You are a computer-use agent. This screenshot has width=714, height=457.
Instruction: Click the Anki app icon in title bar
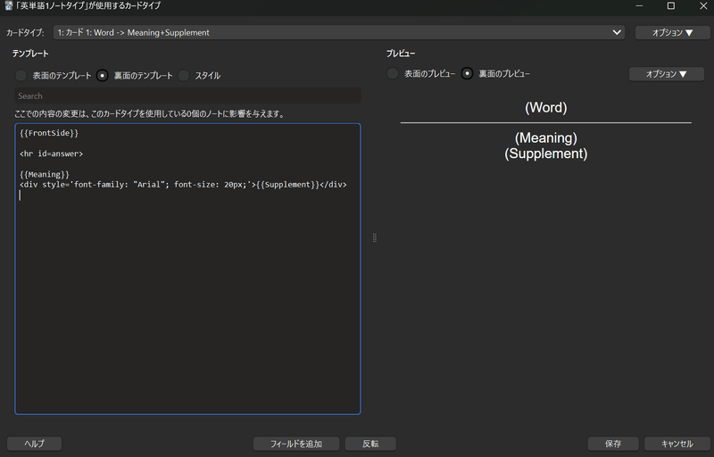tap(8, 5)
